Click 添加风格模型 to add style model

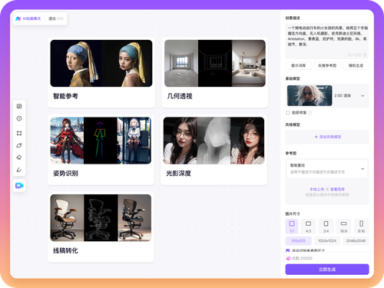327,137
